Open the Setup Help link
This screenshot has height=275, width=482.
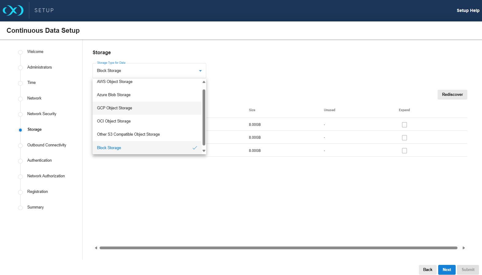coord(468,10)
